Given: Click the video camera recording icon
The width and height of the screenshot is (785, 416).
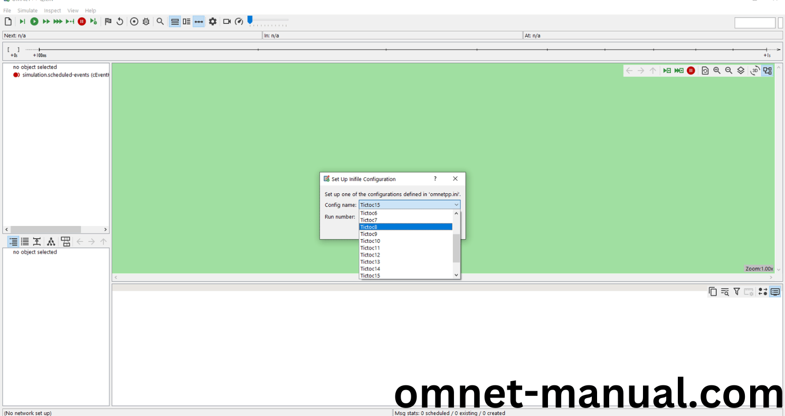Looking at the screenshot, I should pos(227,22).
